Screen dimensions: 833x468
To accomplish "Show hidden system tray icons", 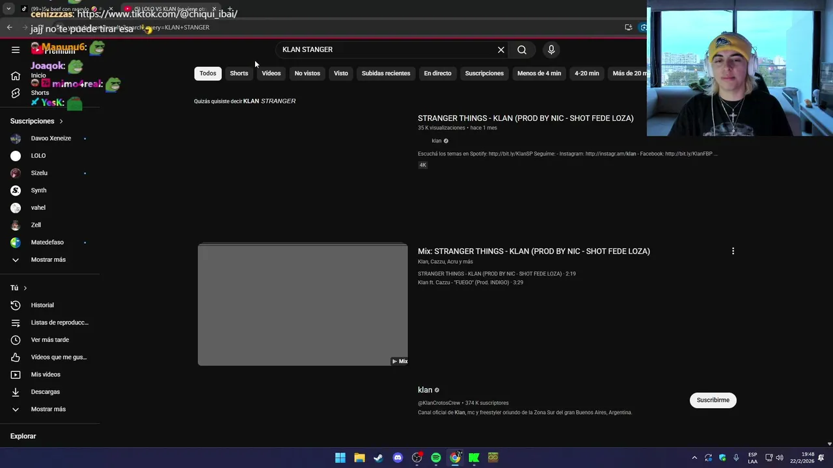I will coord(694,458).
